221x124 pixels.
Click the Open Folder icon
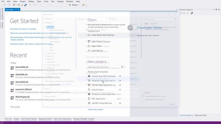tap(89, 46)
